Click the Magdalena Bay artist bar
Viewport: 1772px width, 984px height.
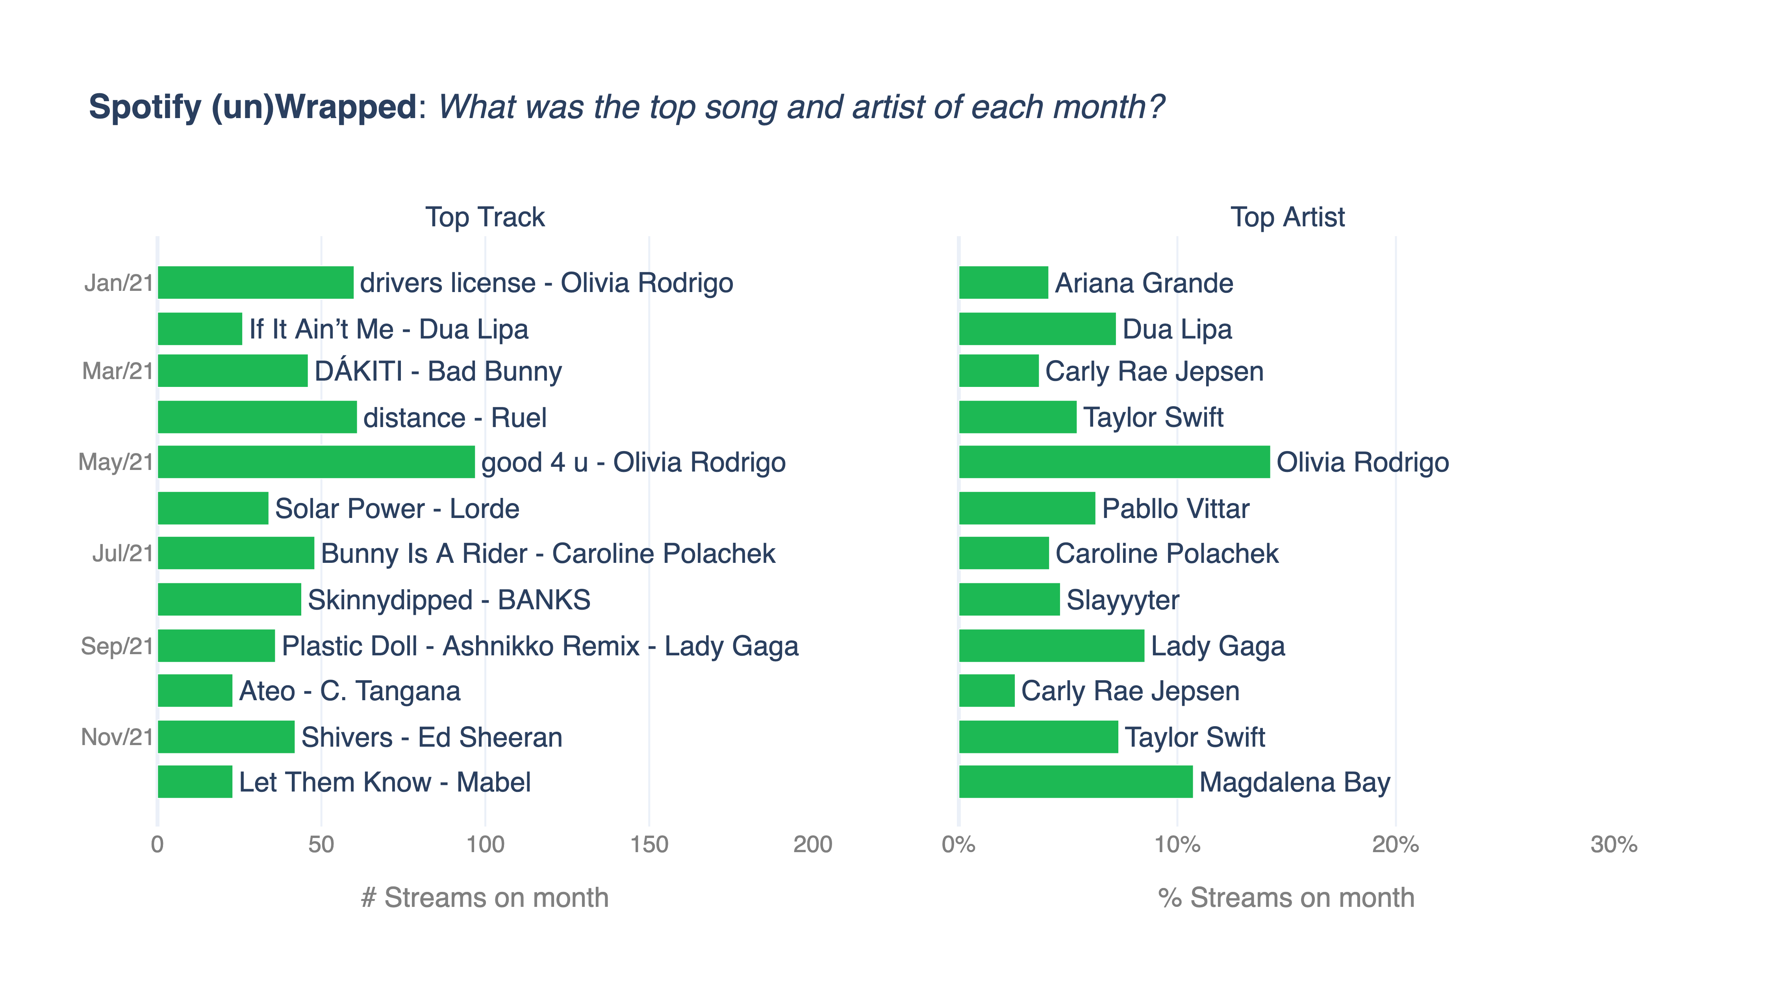pyautogui.click(x=1075, y=782)
